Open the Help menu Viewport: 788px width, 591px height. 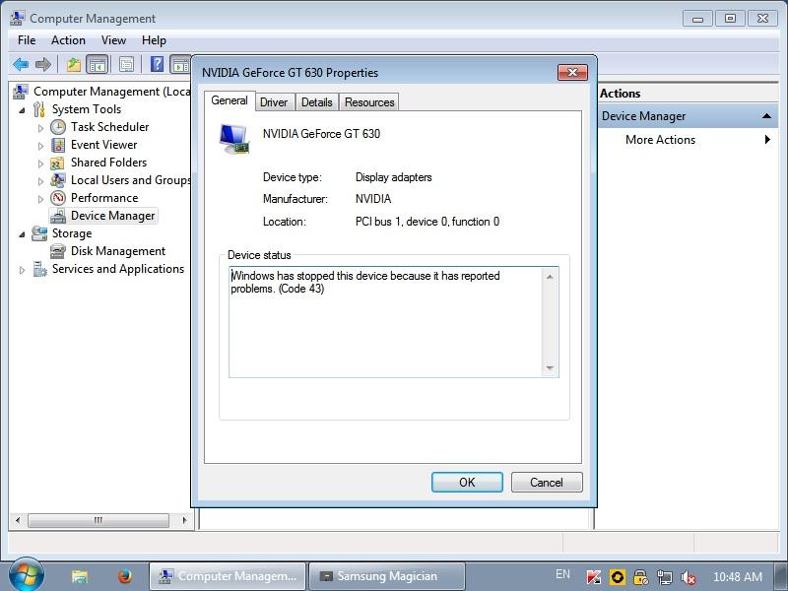point(154,40)
